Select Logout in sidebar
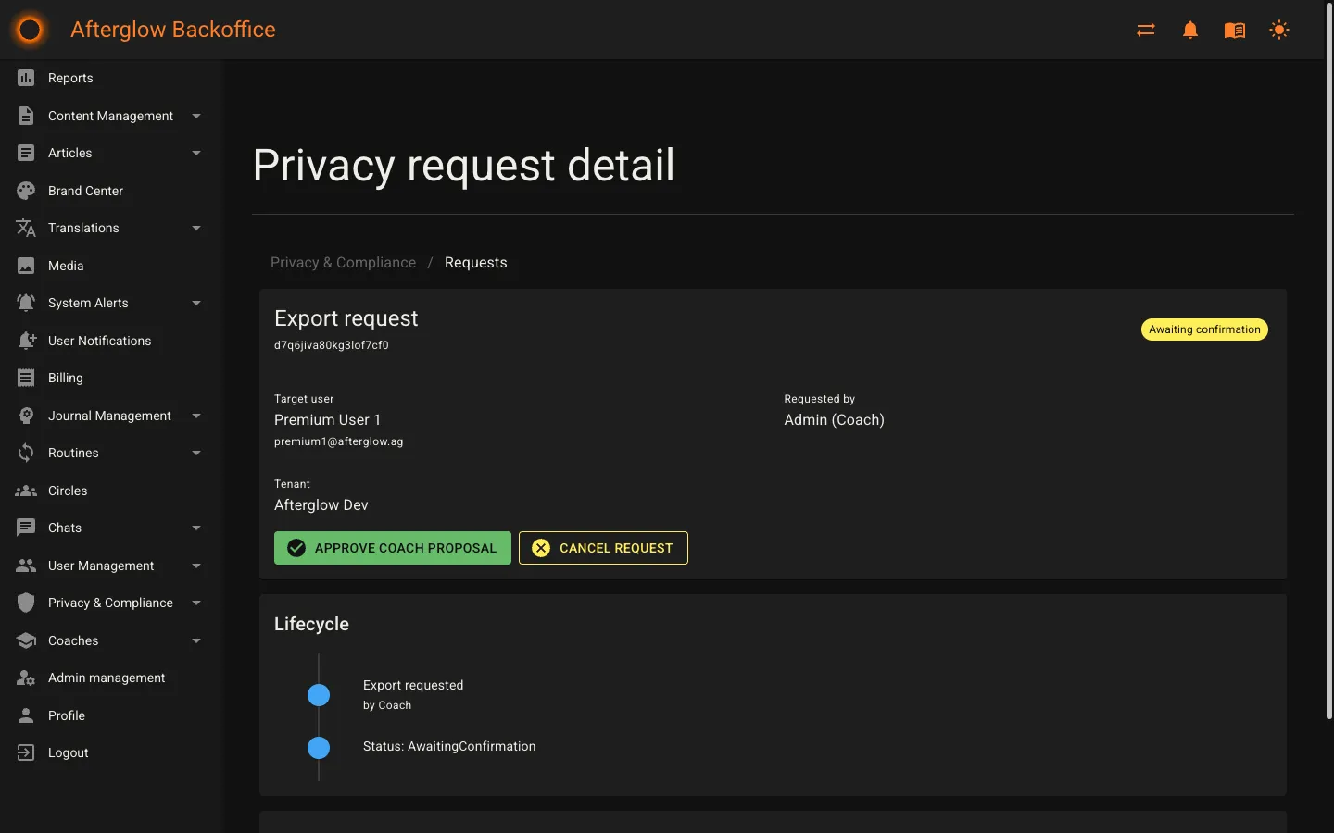The image size is (1334, 833). (x=112, y=752)
